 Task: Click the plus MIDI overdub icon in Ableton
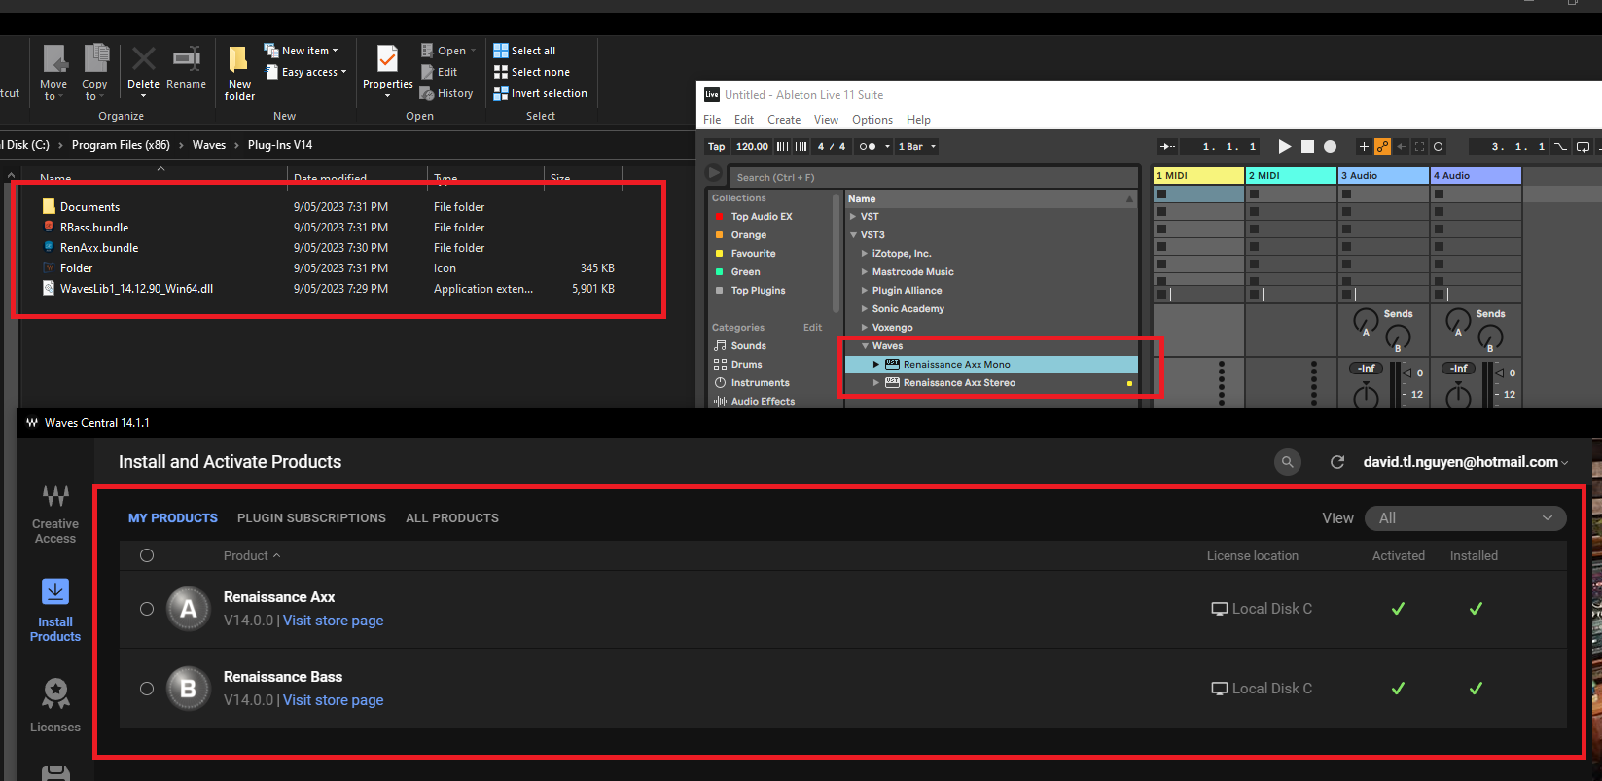point(1364,147)
